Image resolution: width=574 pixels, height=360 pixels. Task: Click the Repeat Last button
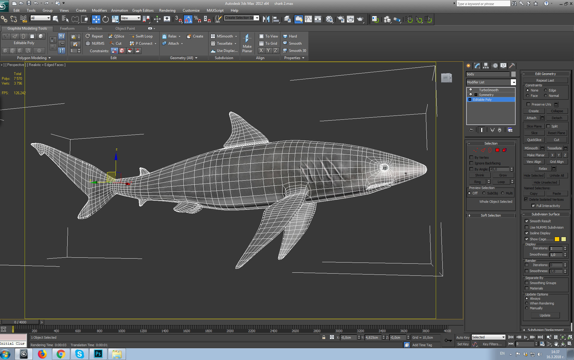click(545, 80)
